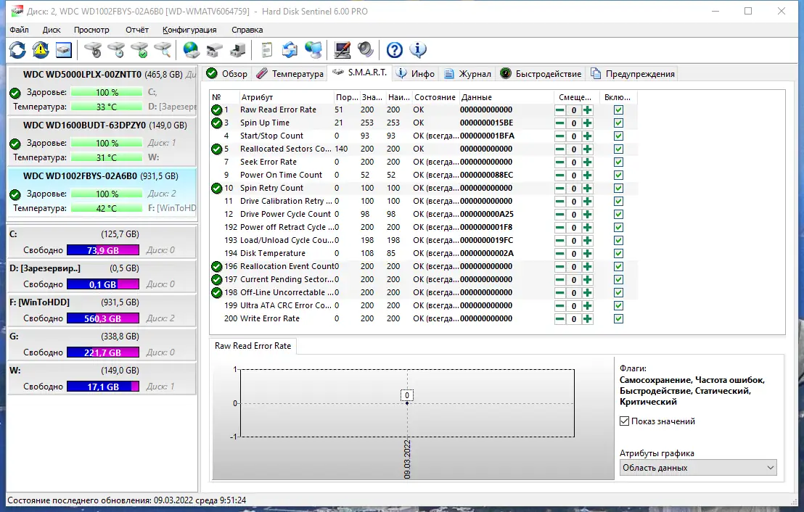Click the disk with magnifying glass icon

click(x=163, y=50)
